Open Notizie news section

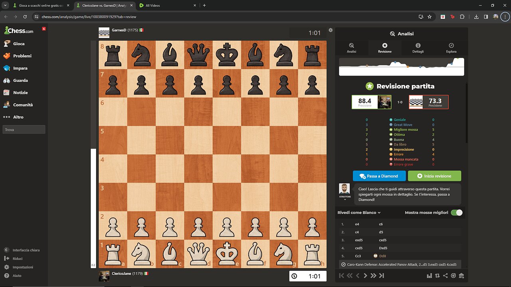click(x=20, y=92)
